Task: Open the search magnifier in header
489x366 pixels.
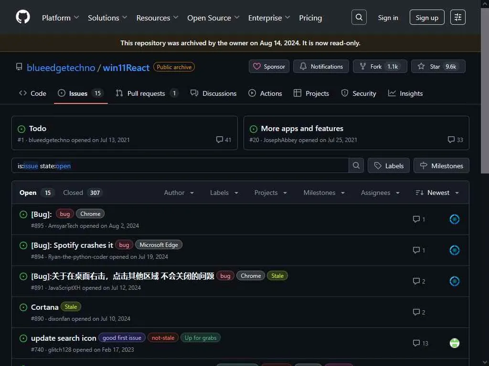Action: click(x=359, y=18)
